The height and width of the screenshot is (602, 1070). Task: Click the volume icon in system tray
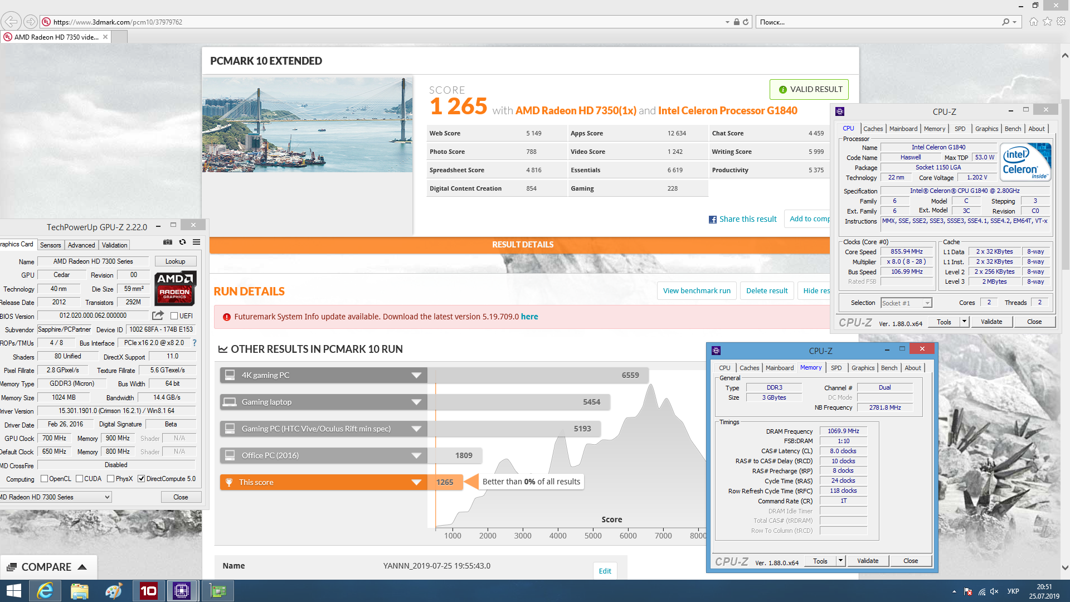[994, 591]
